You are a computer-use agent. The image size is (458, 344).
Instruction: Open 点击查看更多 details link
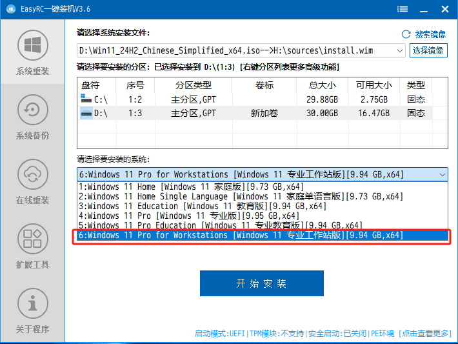(x=425, y=333)
